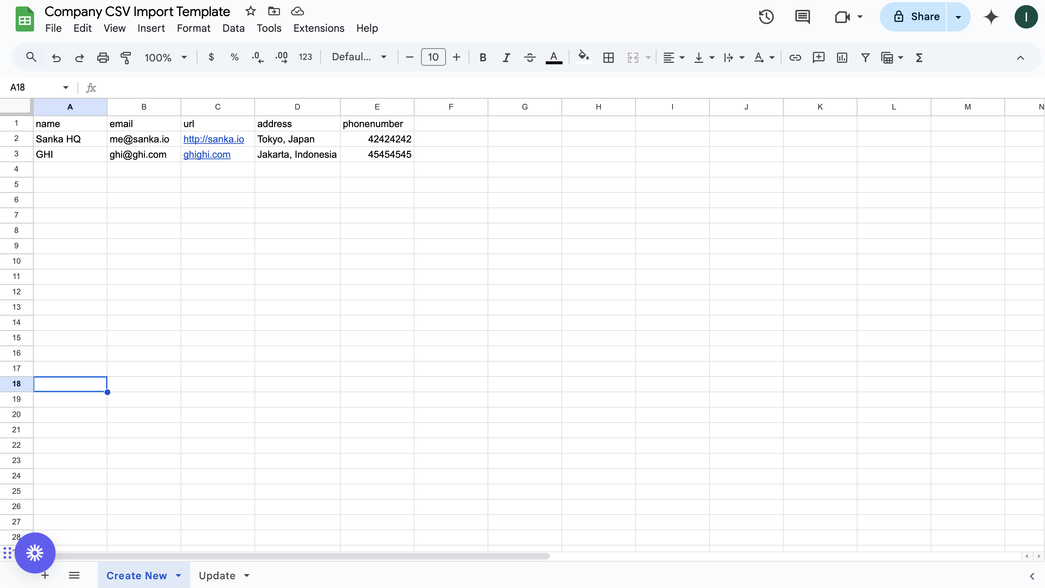This screenshot has height=588, width=1045.
Task: Switch to the Update sheet tab
Action: tap(217, 576)
